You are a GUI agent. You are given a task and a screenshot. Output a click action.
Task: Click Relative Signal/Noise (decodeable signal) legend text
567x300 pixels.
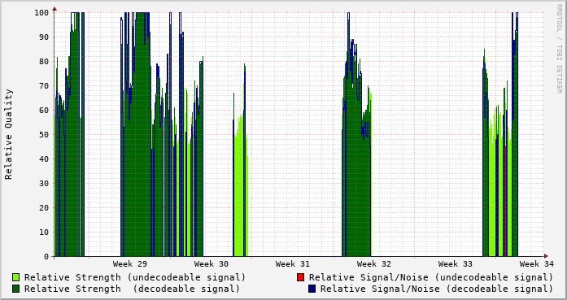point(437,289)
